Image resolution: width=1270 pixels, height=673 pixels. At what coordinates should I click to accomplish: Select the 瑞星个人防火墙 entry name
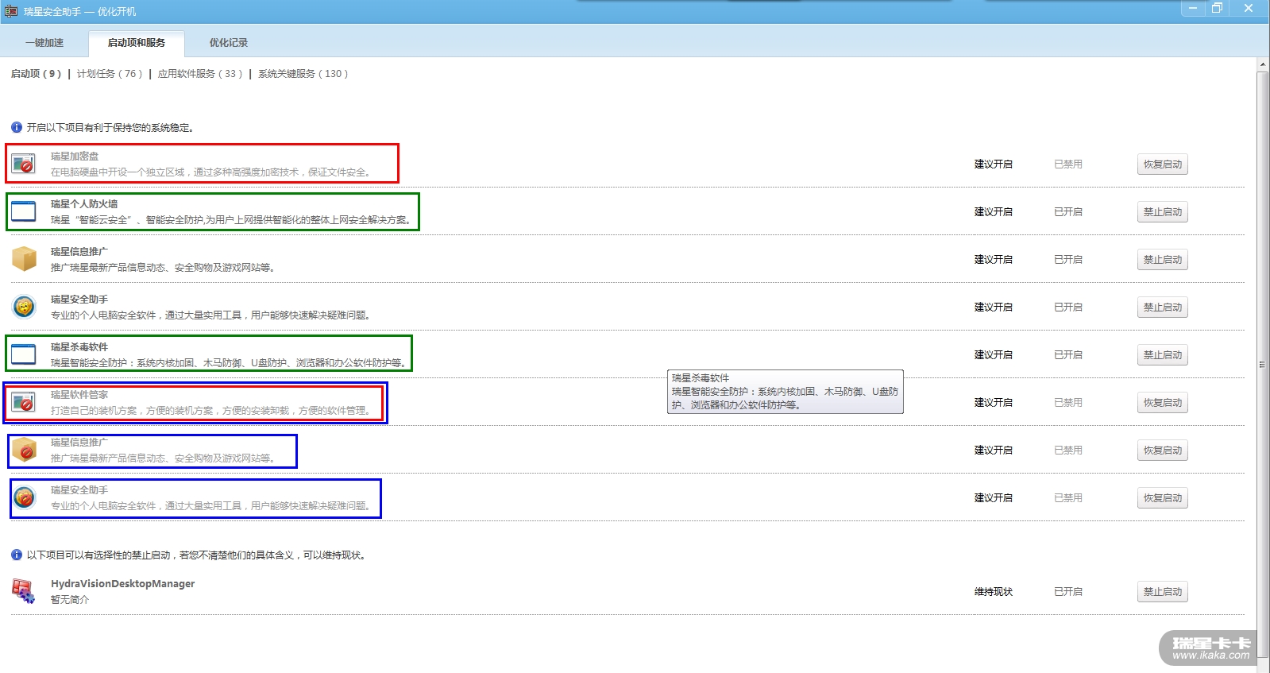(x=84, y=204)
